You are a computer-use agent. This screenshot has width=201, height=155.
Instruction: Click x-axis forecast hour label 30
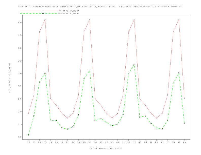[84, 142]
